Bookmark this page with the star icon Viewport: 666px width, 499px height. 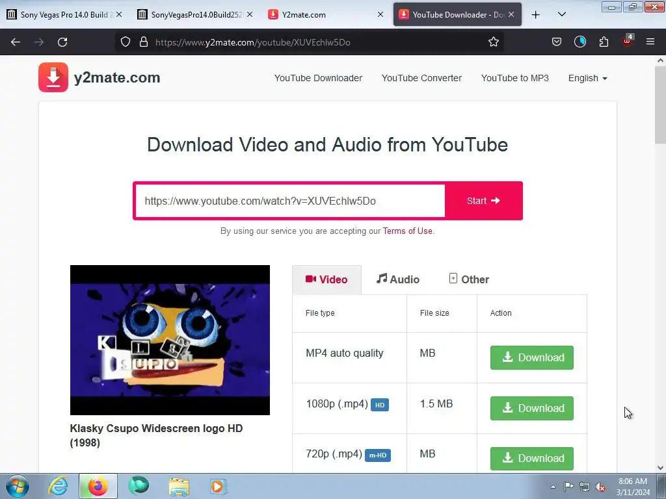[493, 42]
